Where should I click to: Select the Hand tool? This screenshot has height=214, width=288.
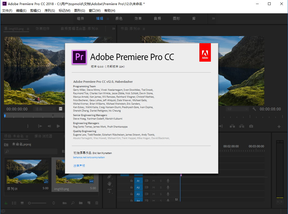click(x=109, y=184)
